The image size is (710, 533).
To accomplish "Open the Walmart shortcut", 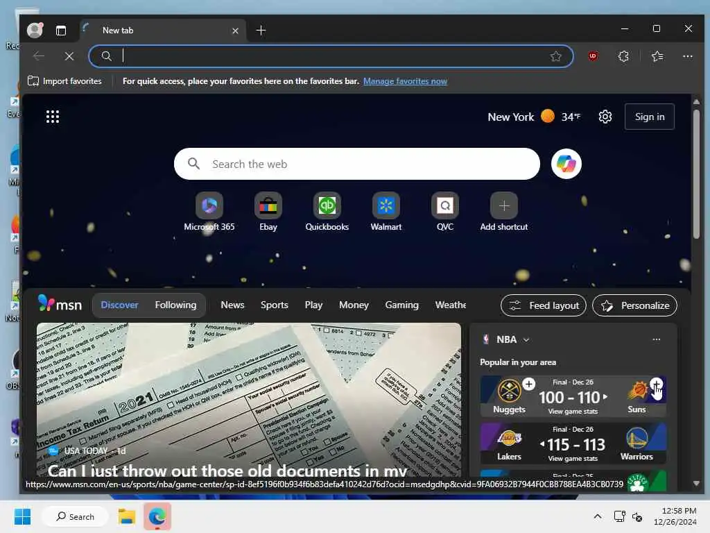I will 386,212.
